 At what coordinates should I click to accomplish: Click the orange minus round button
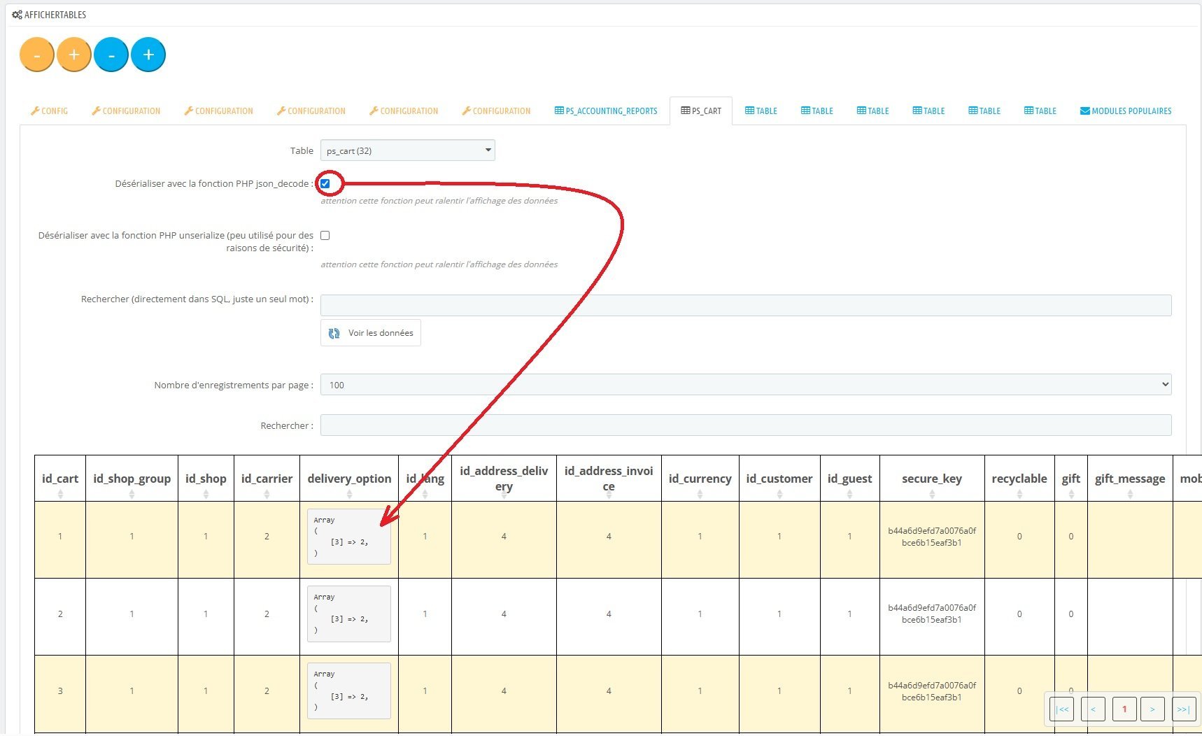37,55
